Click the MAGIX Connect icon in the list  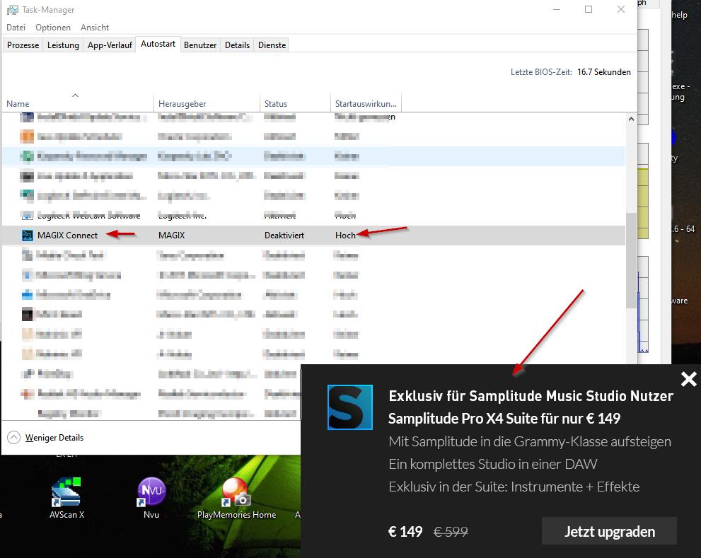28,236
